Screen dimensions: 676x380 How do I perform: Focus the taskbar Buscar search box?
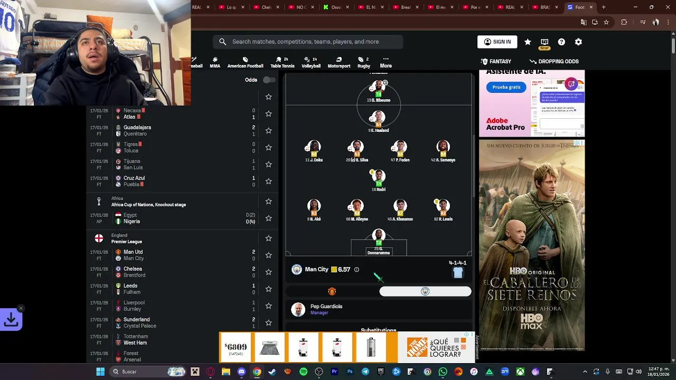148,372
